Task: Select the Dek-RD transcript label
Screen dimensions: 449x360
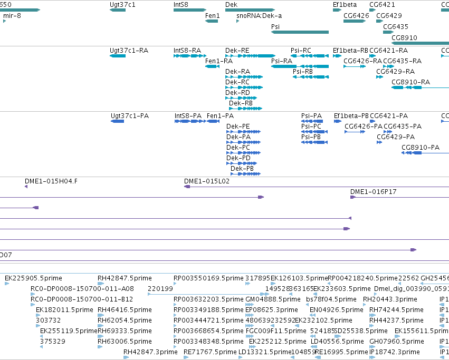Action: point(237,93)
